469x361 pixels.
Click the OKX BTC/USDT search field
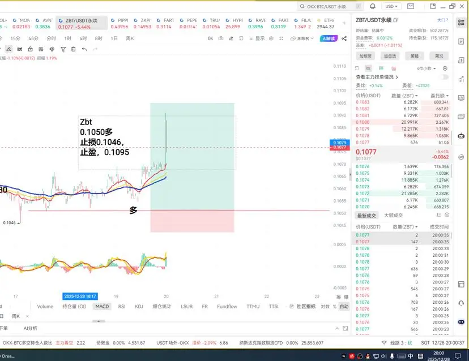click(331, 6)
